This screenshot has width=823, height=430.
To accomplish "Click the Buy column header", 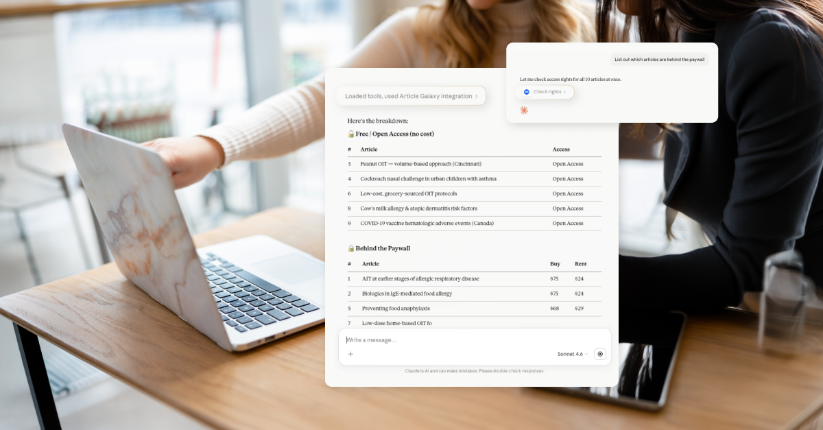I will tap(555, 264).
